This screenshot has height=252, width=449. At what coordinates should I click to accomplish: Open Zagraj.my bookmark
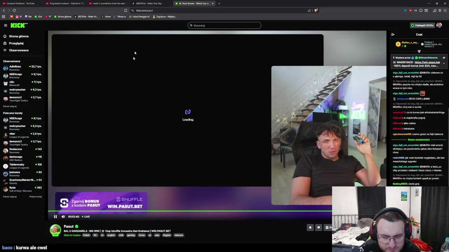click(164, 16)
